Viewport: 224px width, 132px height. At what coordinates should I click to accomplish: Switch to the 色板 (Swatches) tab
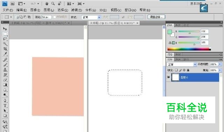(178, 25)
